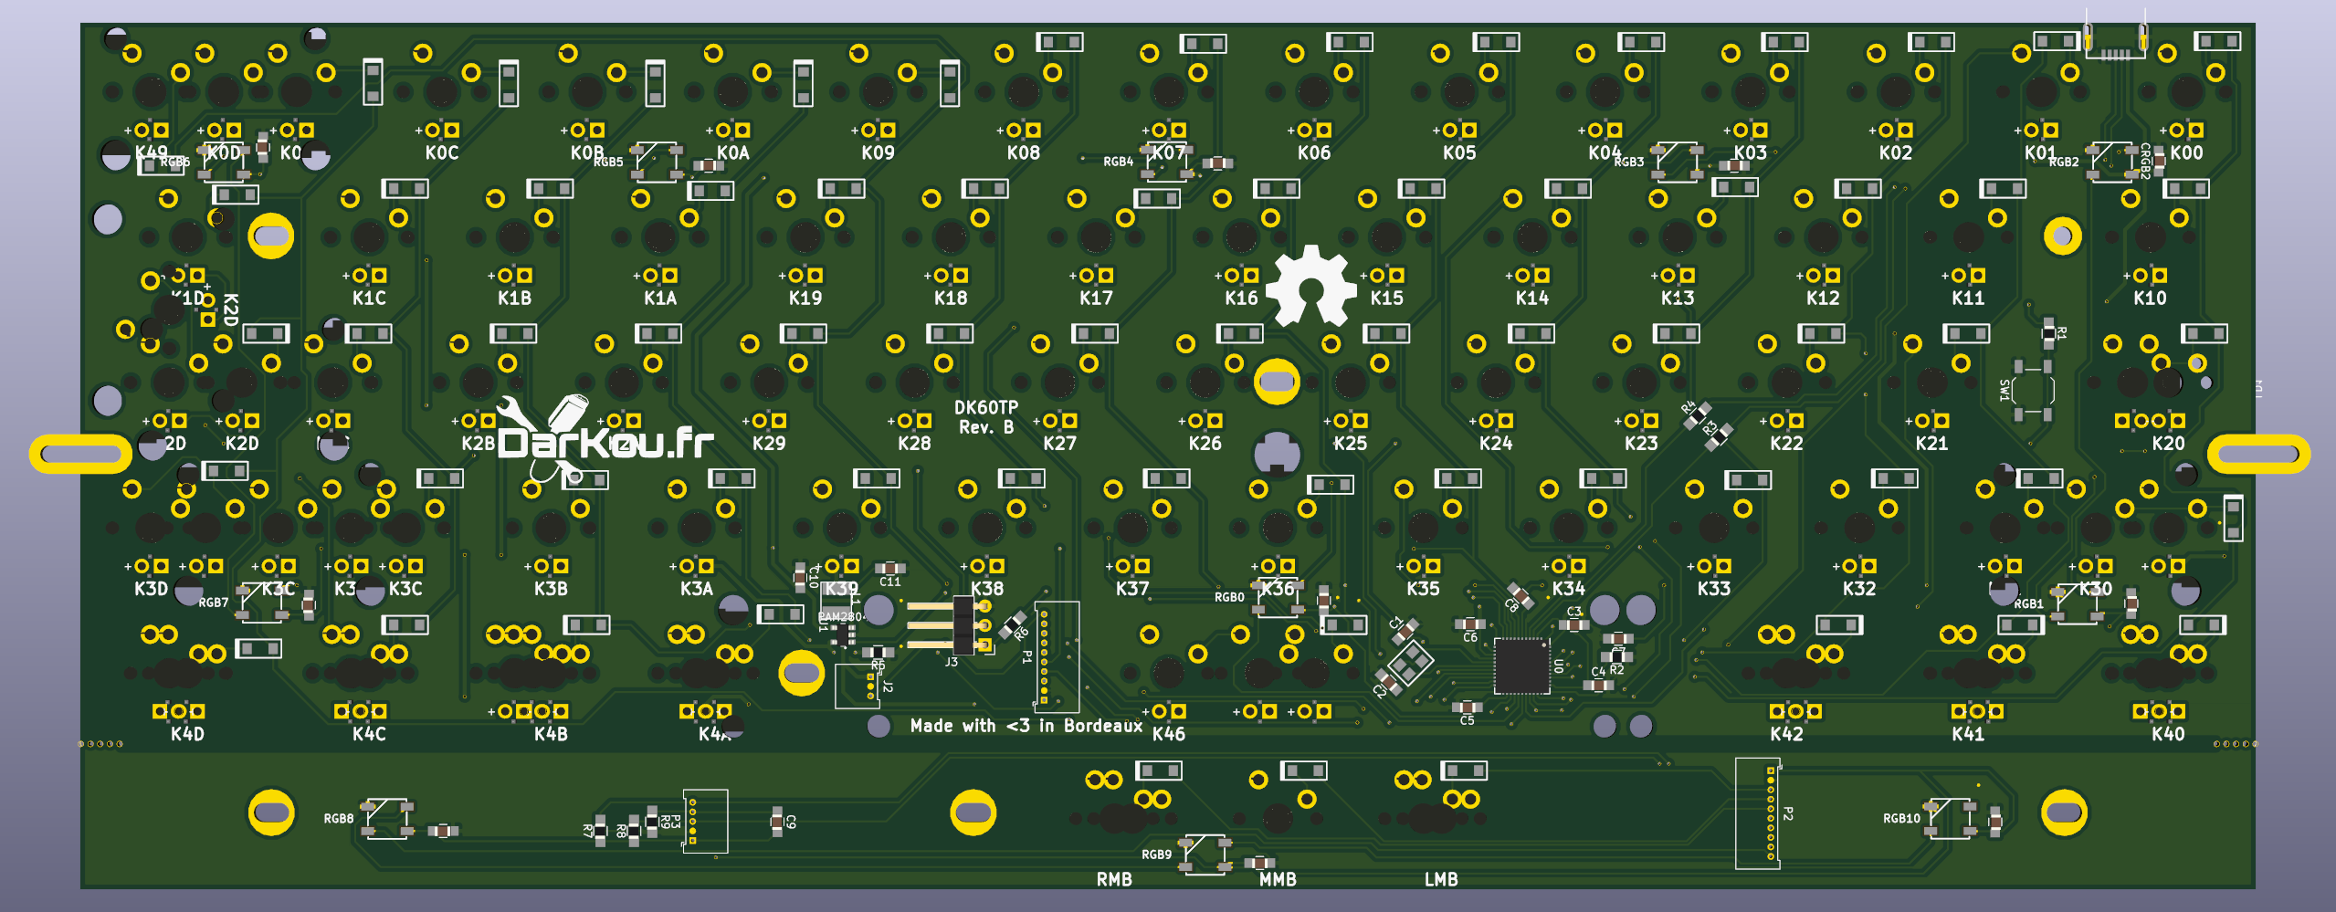Click the K20 key label
Screen dimensions: 2336x912
[2168, 443]
